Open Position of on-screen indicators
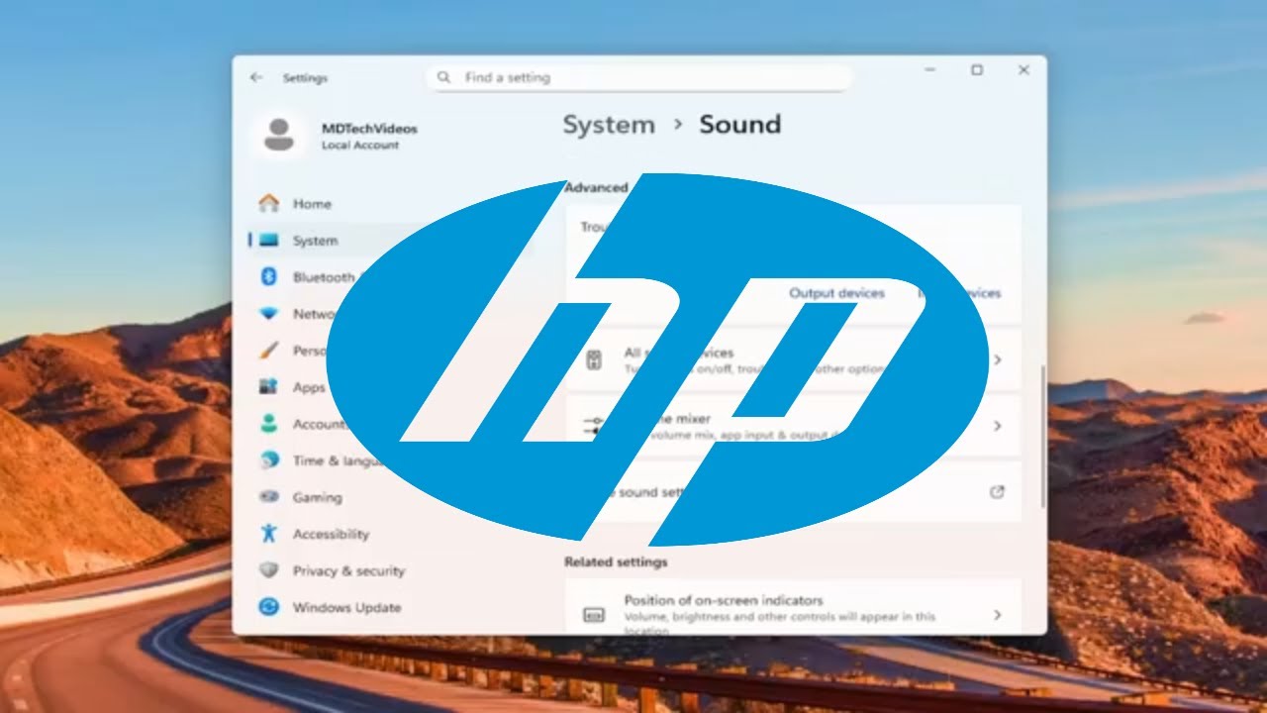Image resolution: width=1267 pixels, height=713 pixels. [793, 608]
